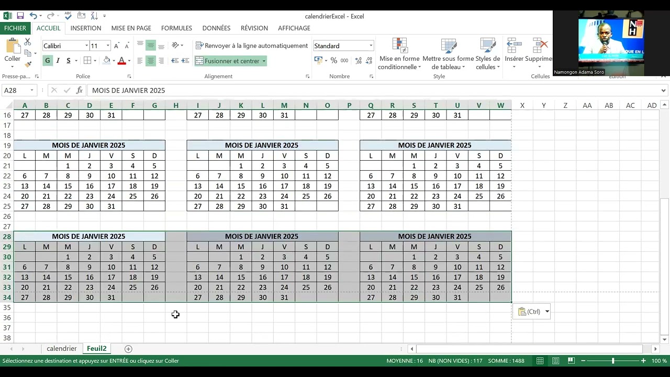Decrease font size with small A
Viewport: 670px width, 377px height.
click(x=128, y=46)
